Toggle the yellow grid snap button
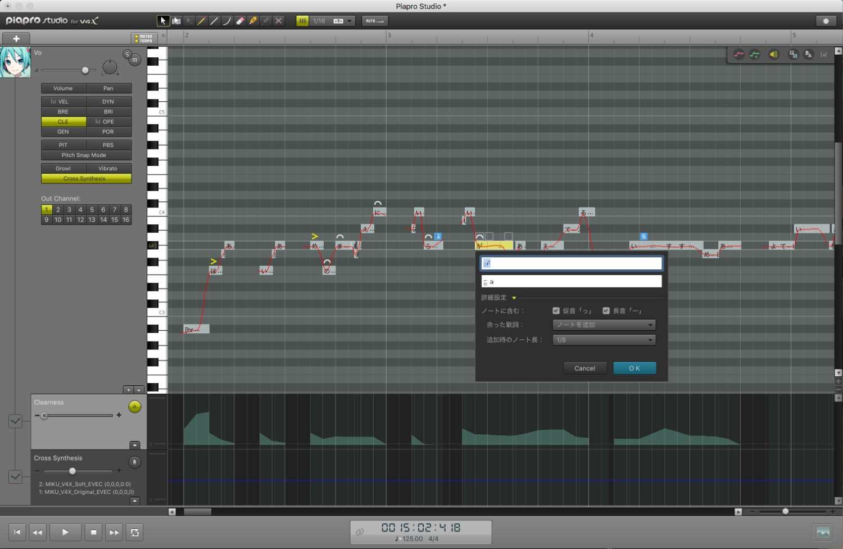The image size is (843, 549). pyautogui.click(x=302, y=21)
